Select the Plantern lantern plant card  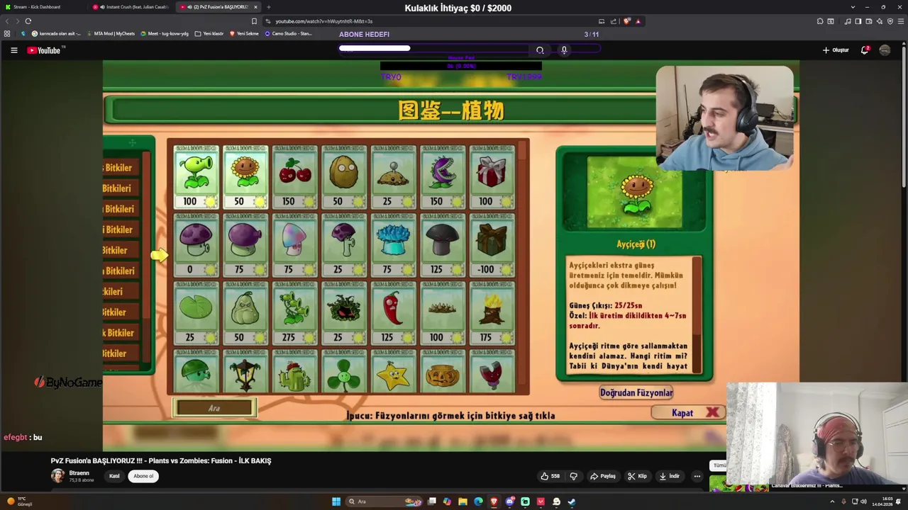click(245, 371)
